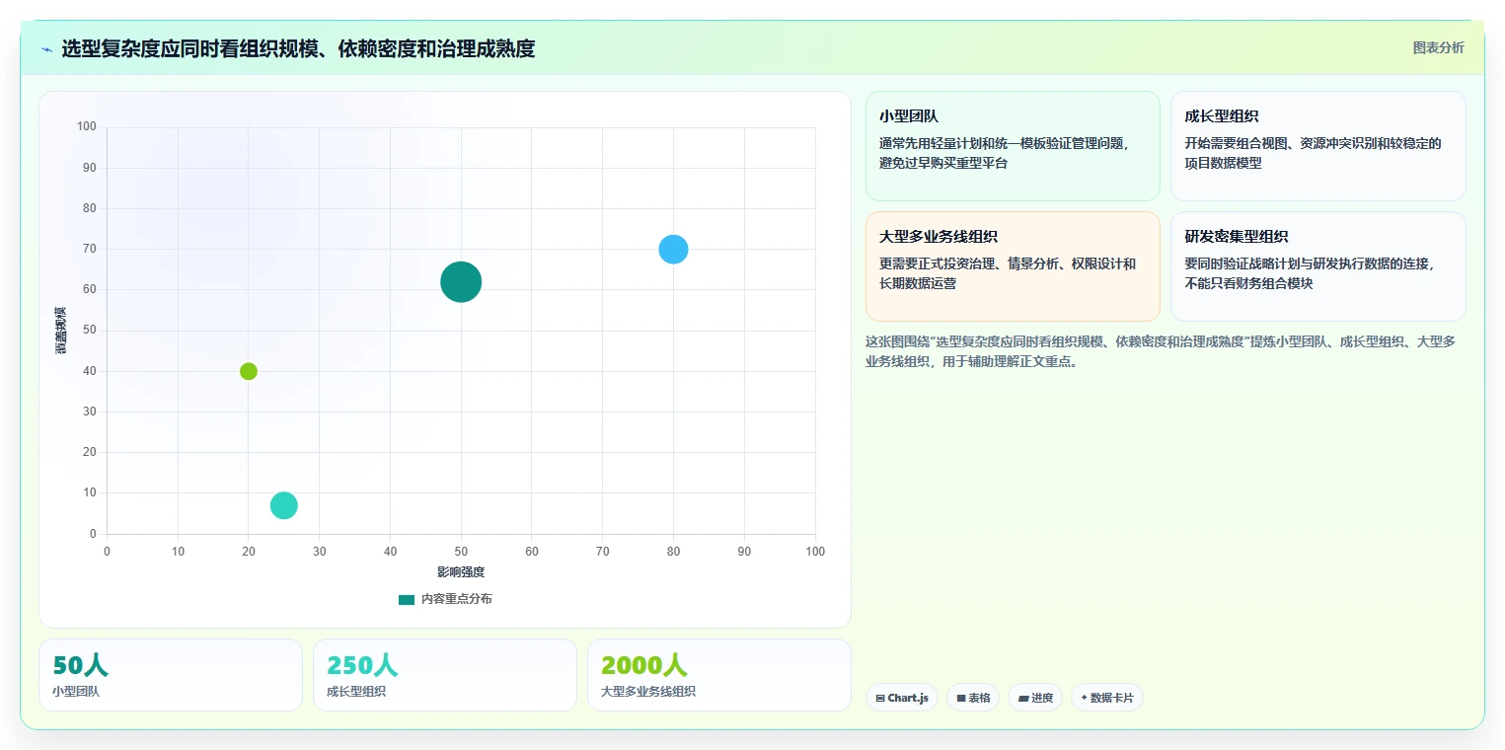Select the 250人 stat card
The image size is (1505, 750).
pyautogui.click(x=445, y=675)
